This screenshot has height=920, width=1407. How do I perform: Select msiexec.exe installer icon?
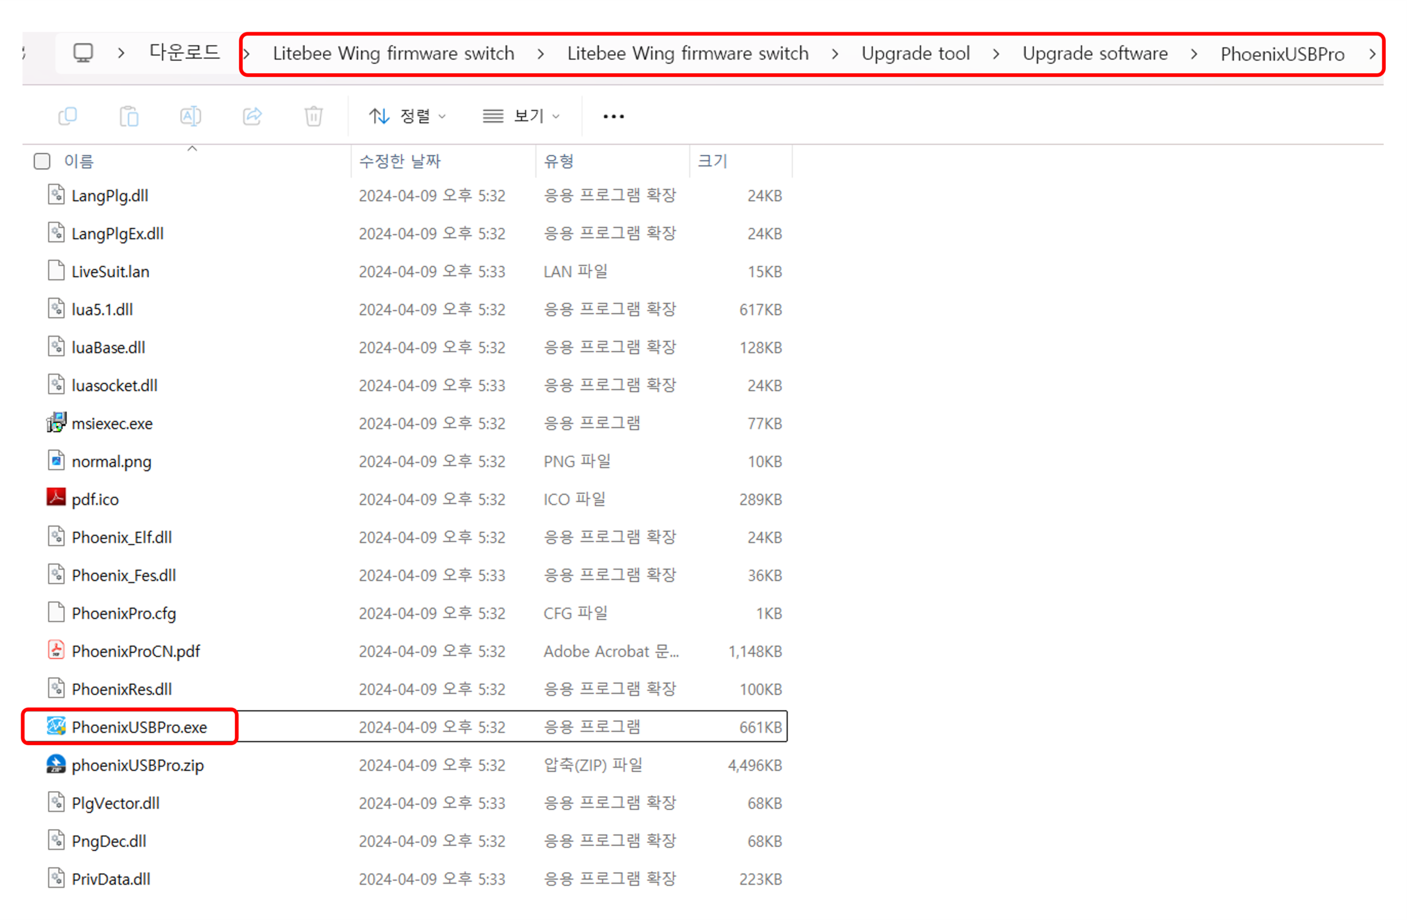pos(56,422)
